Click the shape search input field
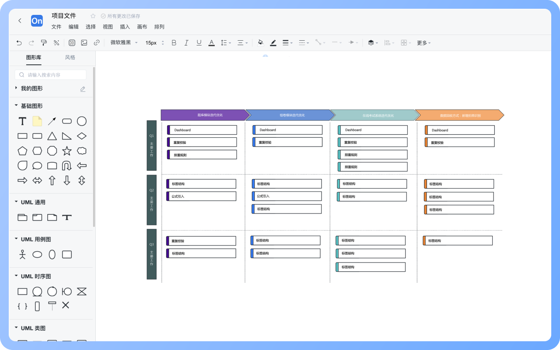The height and width of the screenshot is (350, 560). 51,75
